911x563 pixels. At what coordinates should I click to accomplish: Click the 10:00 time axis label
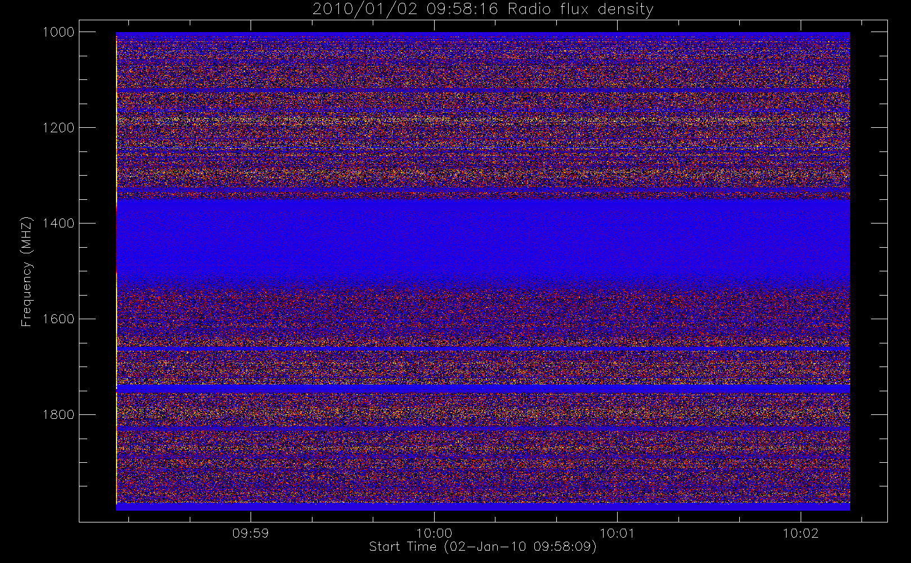pos(434,533)
